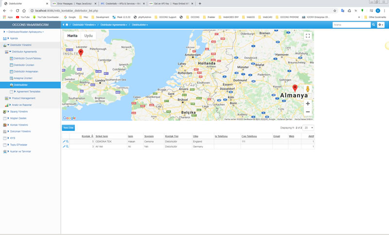This screenshot has width=389, height=235.
Task: Click the OCCONS WebARMSCRM header title
Action: (x=30, y=24)
